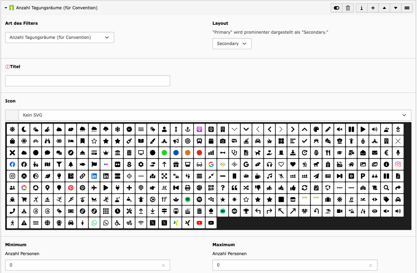417x273 pixels.
Task: Move the element down with arrow button
Action: pyautogui.click(x=396, y=8)
